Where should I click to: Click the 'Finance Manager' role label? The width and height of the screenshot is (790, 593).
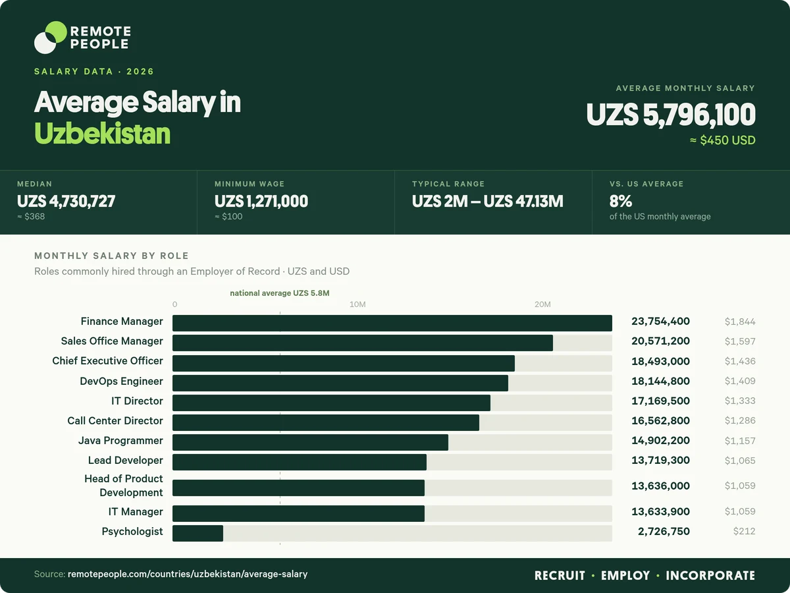[122, 322]
